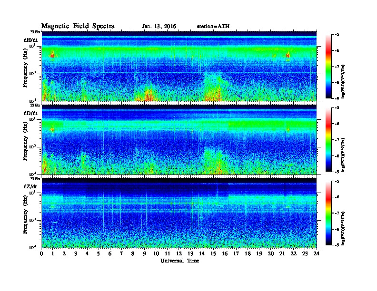
Task: Click hour 23 tick label on time axis
Action: tap(305, 253)
